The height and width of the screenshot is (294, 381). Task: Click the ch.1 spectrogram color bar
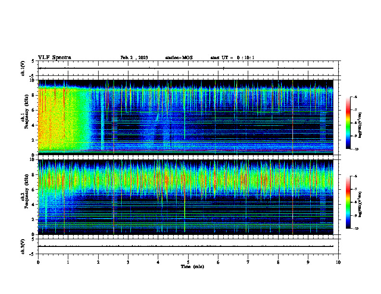348,123
